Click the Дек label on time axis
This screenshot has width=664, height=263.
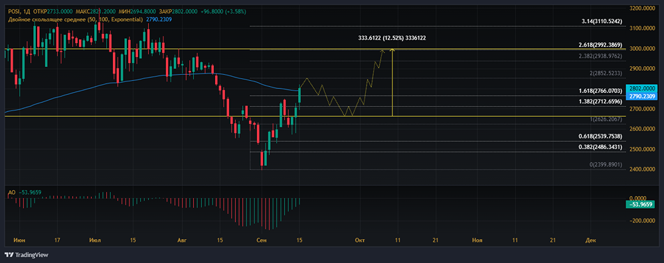click(x=590, y=240)
